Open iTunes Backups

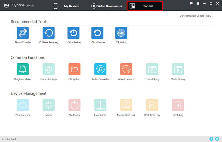(x=49, y=69)
